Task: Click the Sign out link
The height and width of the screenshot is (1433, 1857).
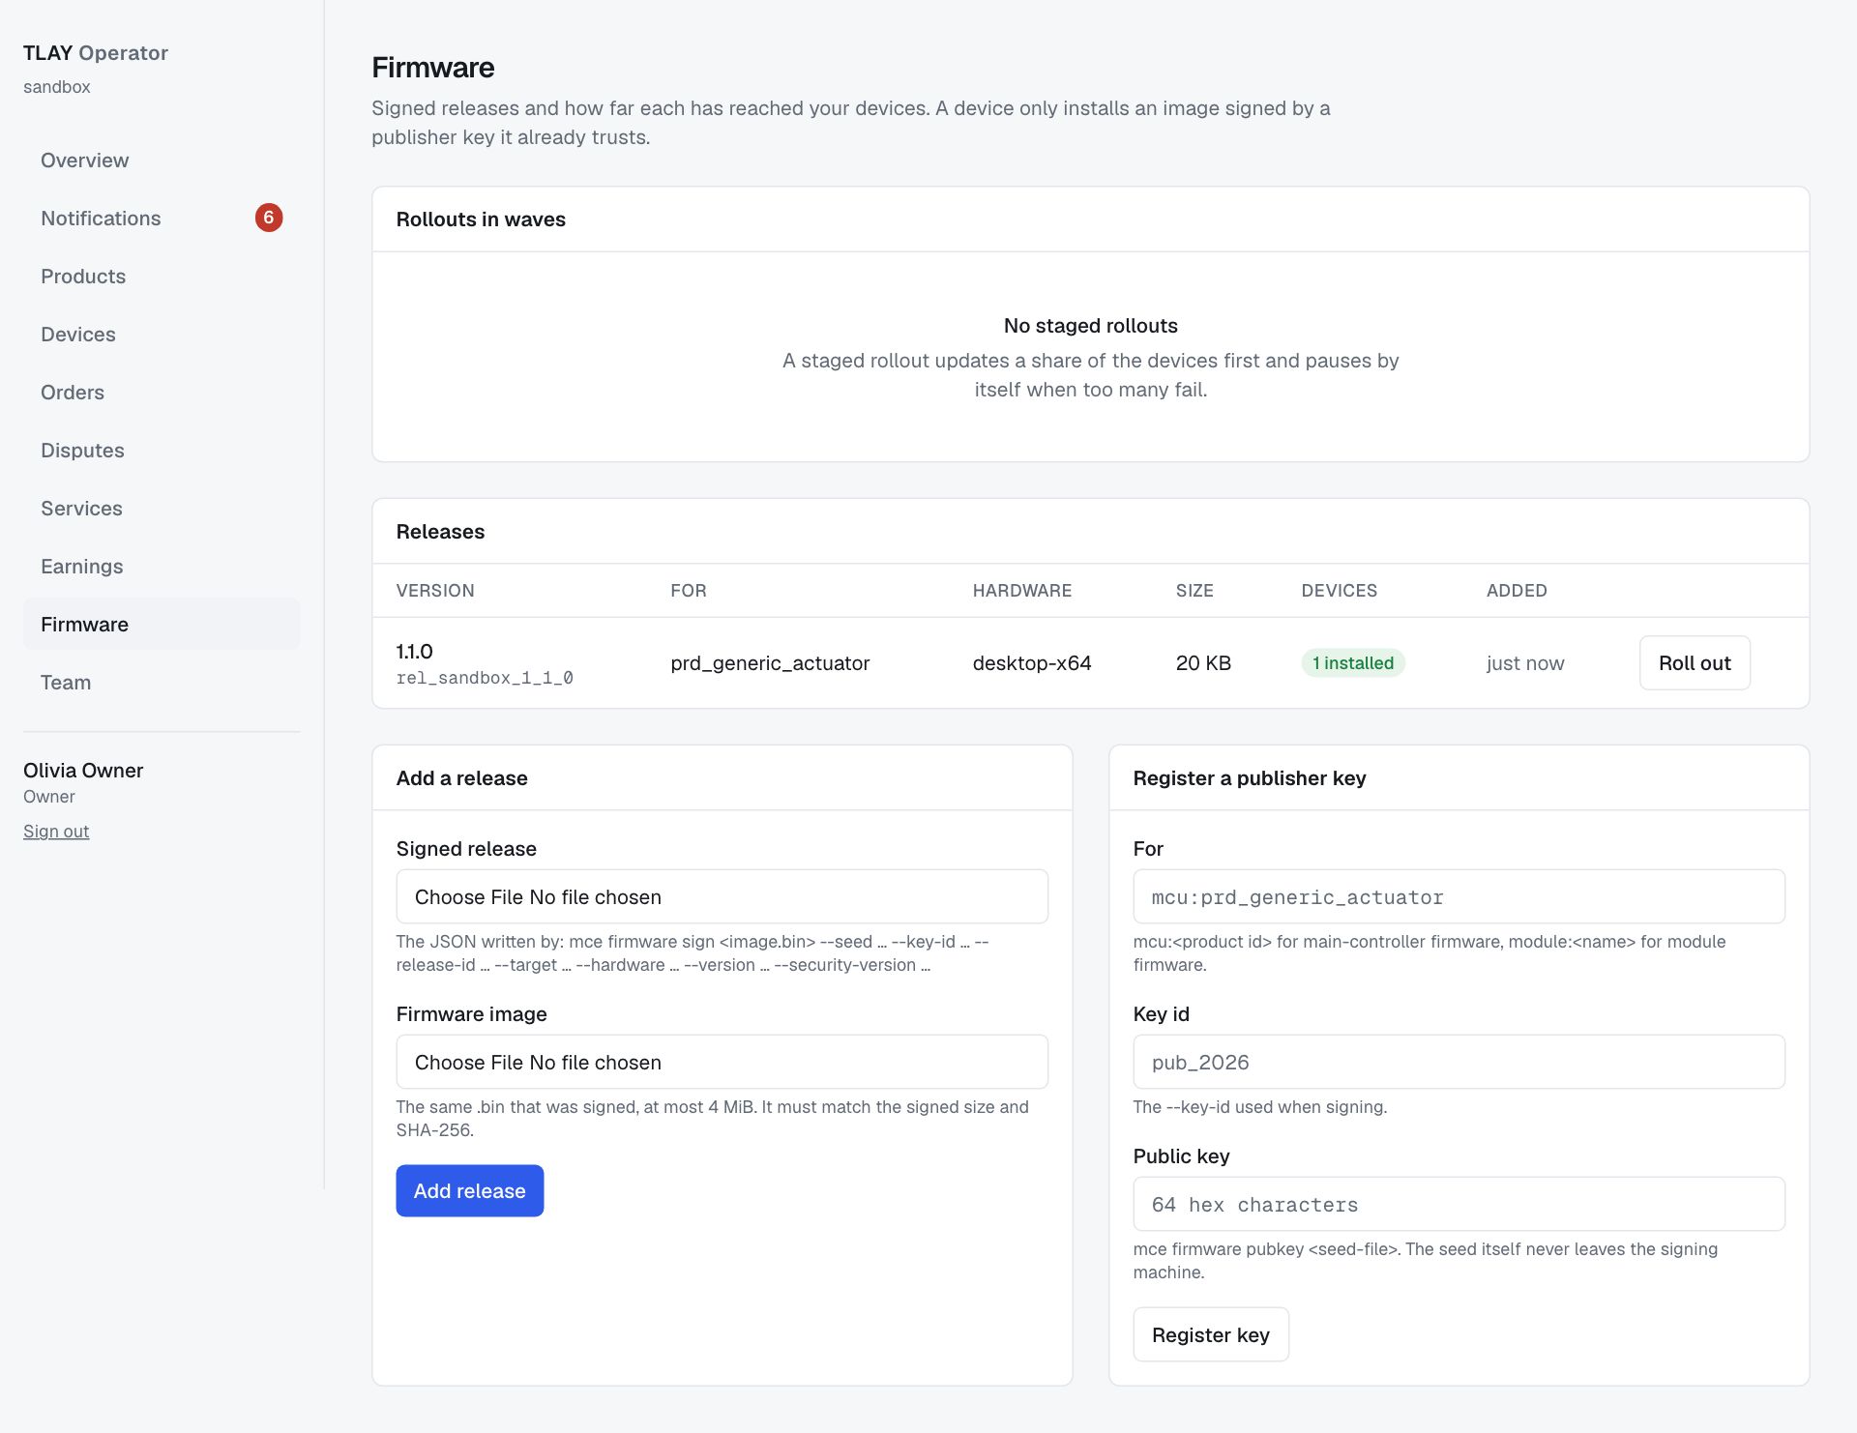Action: coord(56,832)
